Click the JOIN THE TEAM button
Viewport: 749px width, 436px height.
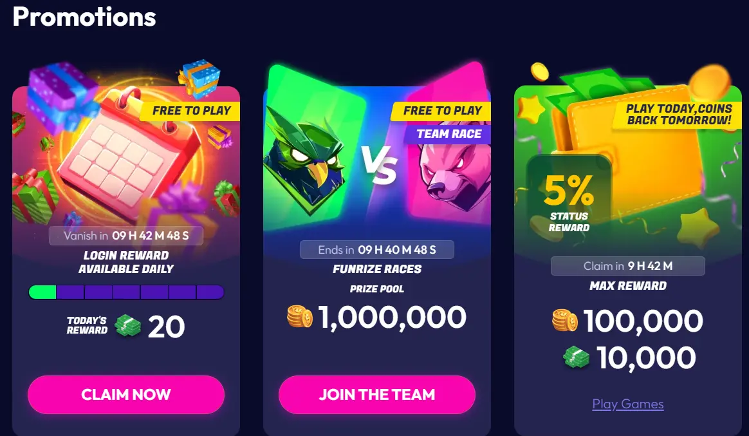point(377,394)
